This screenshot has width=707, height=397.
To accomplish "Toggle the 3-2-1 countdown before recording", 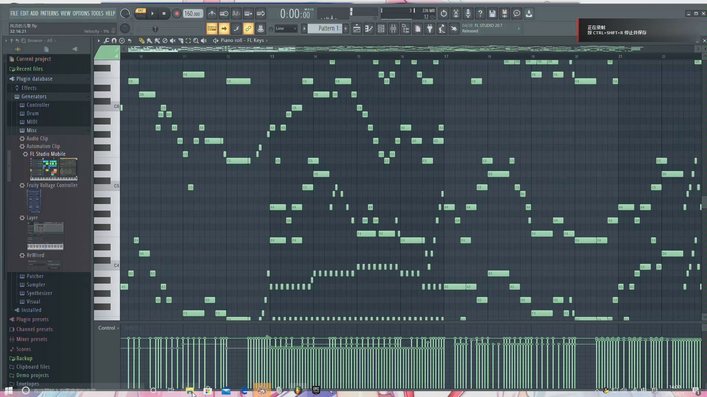I will tap(236, 14).
